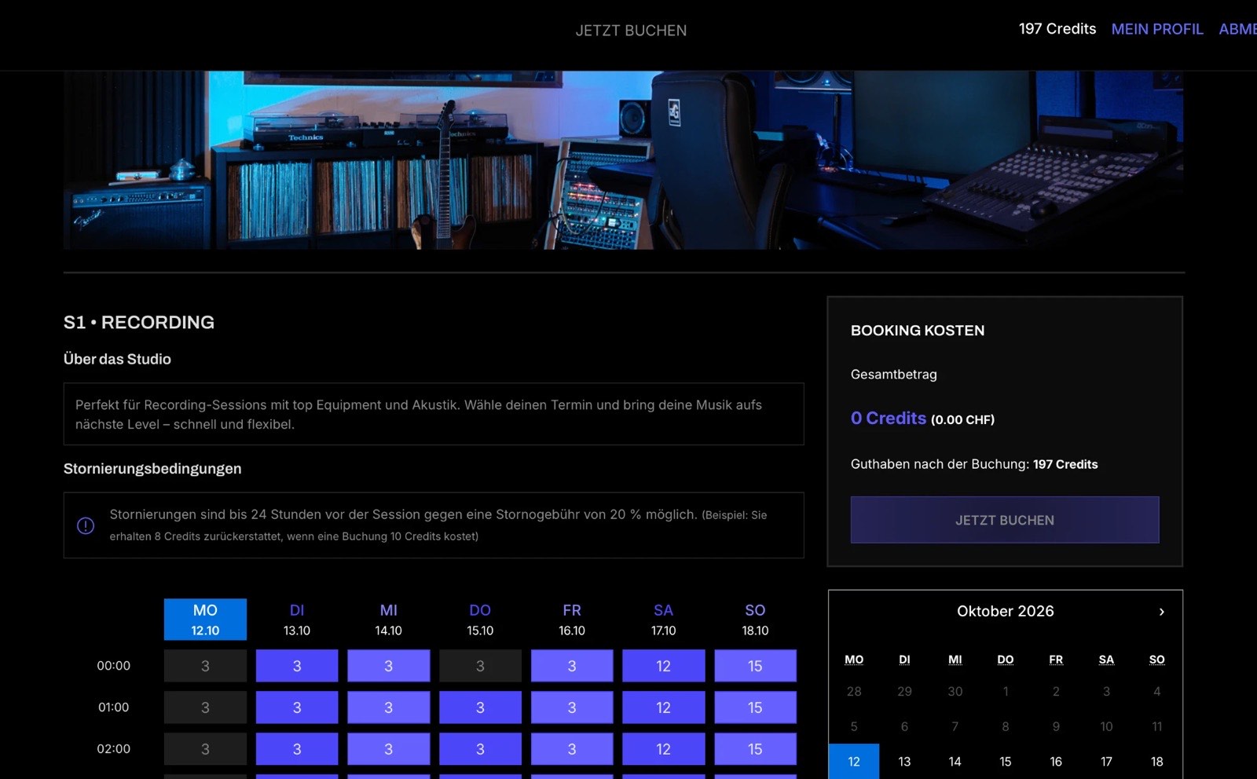
Task: Book Friday 02:00 slot
Action: (x=572, y=749)
